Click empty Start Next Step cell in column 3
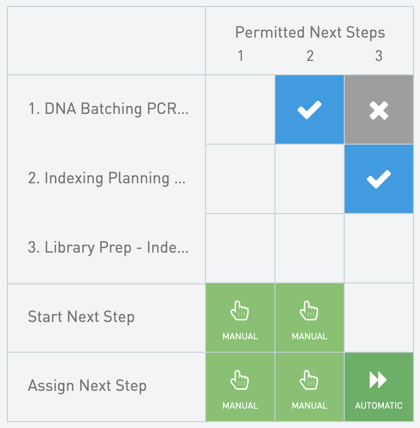Screen dimensions: 420x428 [x=379, y=318]
